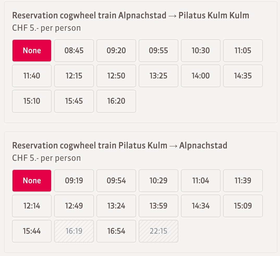Screen dimensions: 280x256
Task: Reserve the 13:59 return train
Action: 159,206
